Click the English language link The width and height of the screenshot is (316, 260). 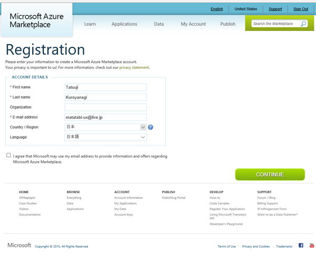[216, 9]
